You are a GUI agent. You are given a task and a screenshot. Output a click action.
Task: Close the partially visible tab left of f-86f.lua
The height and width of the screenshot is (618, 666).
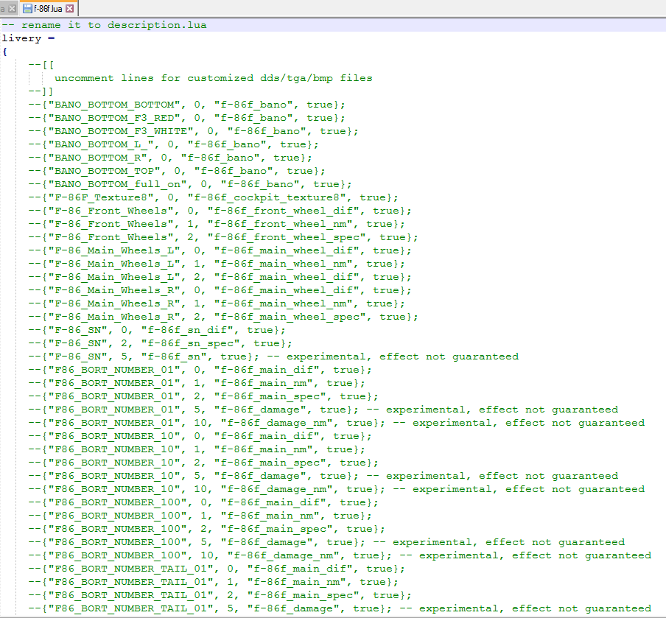coord(12,9)
